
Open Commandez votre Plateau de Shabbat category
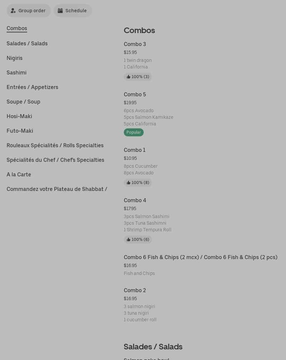click(x=57, y=189)
